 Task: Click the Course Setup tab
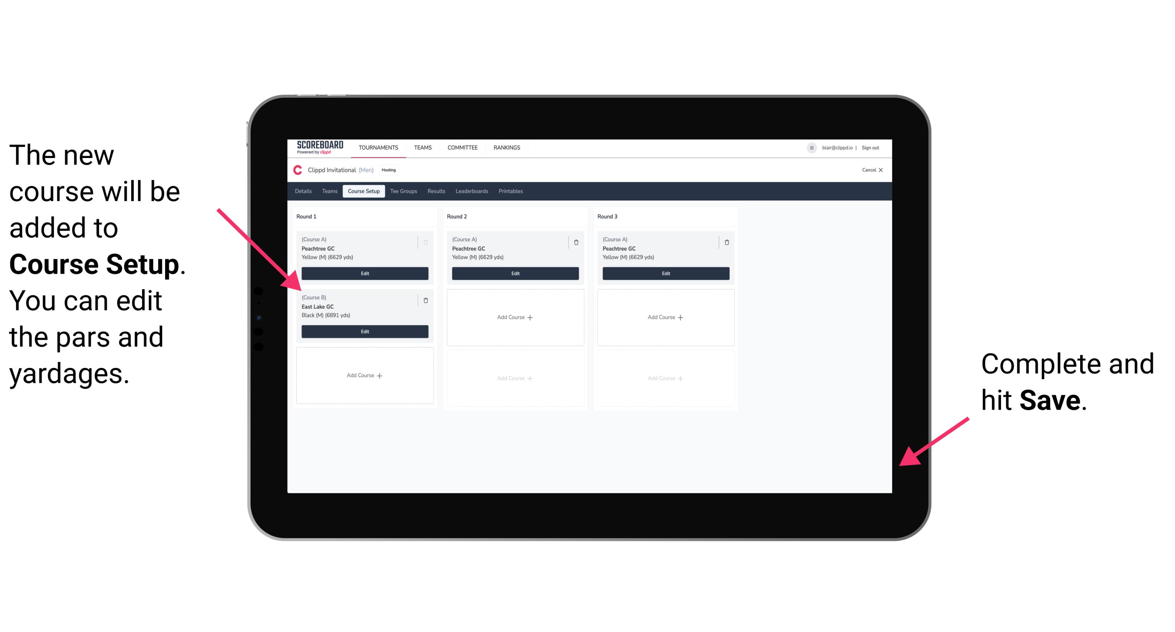point(363,191)
